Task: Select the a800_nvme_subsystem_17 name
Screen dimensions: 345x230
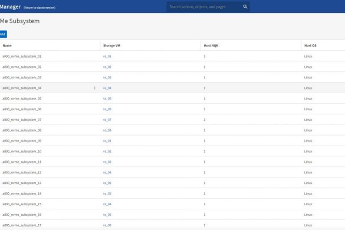Action: (22, 225)
